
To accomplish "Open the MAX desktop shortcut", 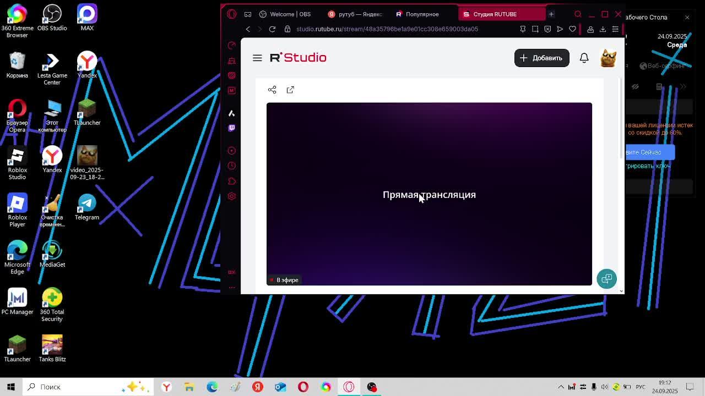I will pyautogui.click(x=87, y=18).
